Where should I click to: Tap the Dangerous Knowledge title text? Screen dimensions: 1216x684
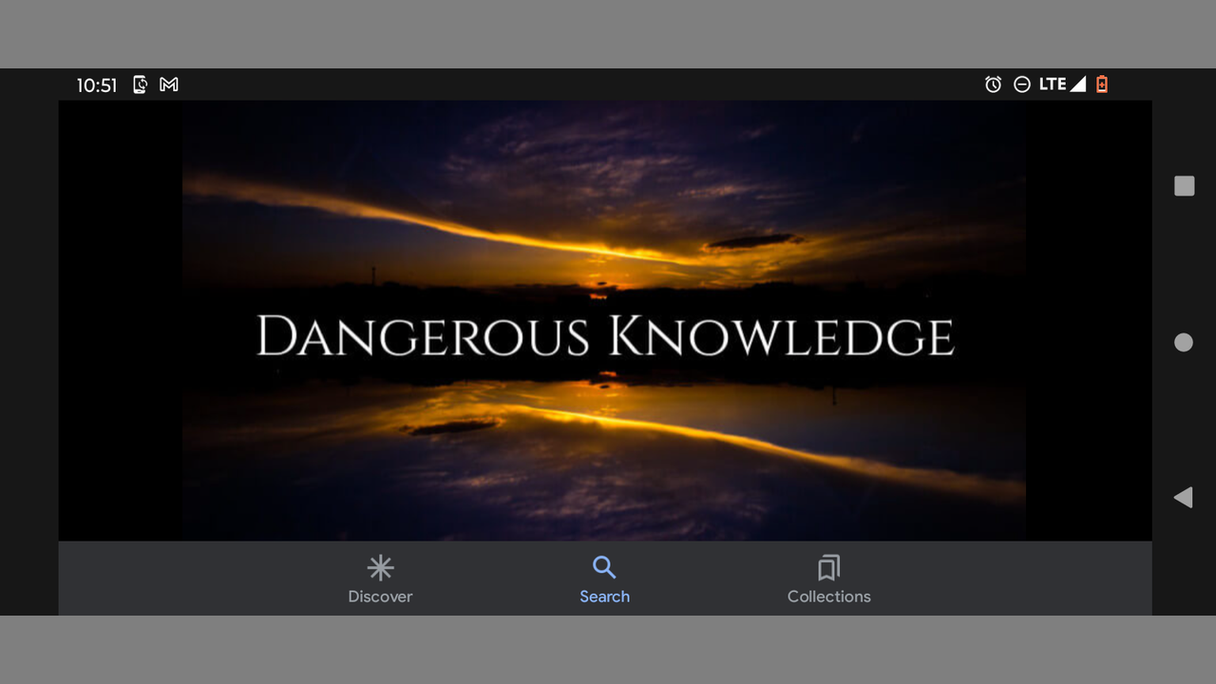coord(604,336)
